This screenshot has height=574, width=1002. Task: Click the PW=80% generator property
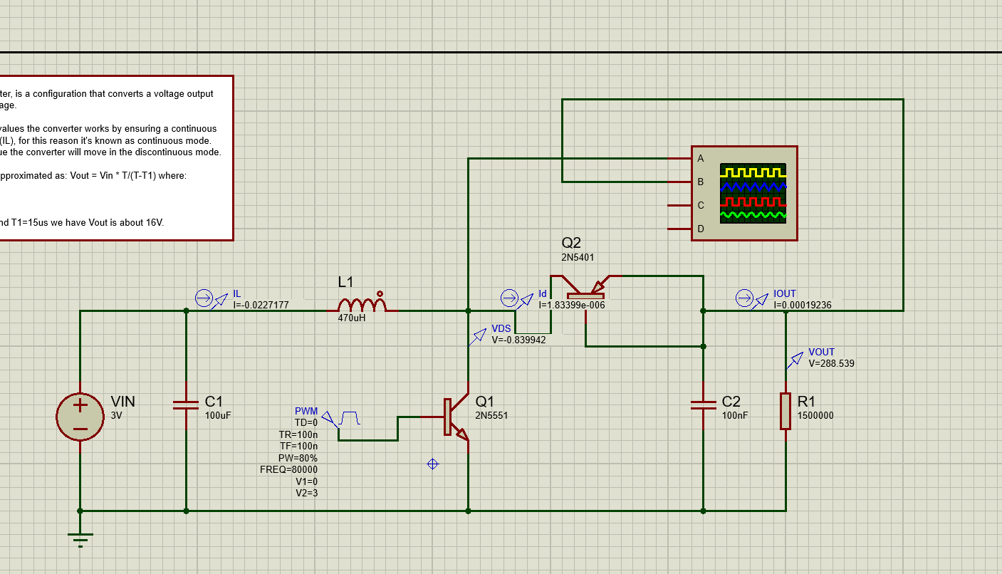tap(298, 458)
